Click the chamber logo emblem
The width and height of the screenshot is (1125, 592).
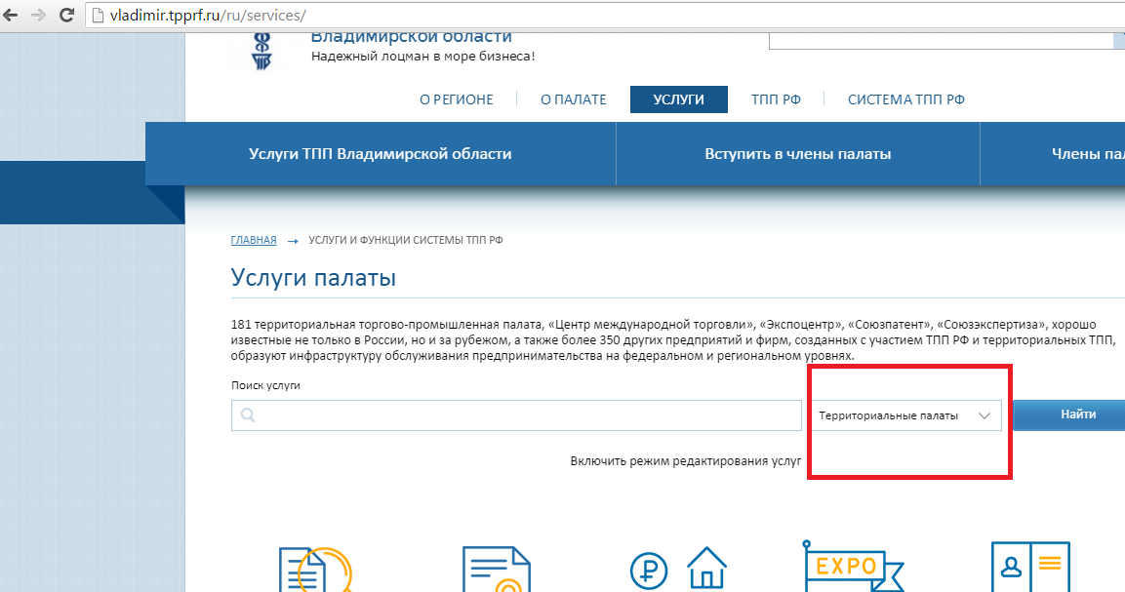(x=261, y=52)
